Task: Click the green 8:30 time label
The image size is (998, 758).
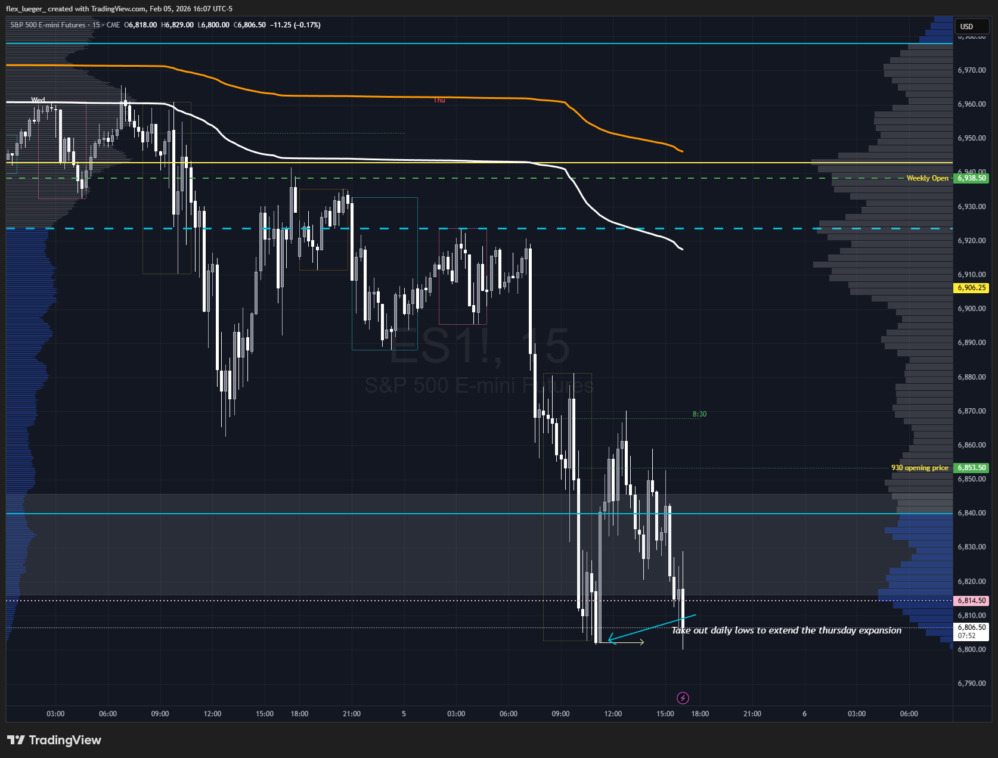Action: (x=699, y=414)
